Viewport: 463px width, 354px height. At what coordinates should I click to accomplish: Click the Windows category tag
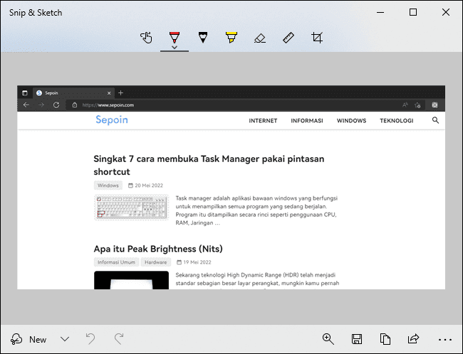pyautogui.click(x=108, y=186)
